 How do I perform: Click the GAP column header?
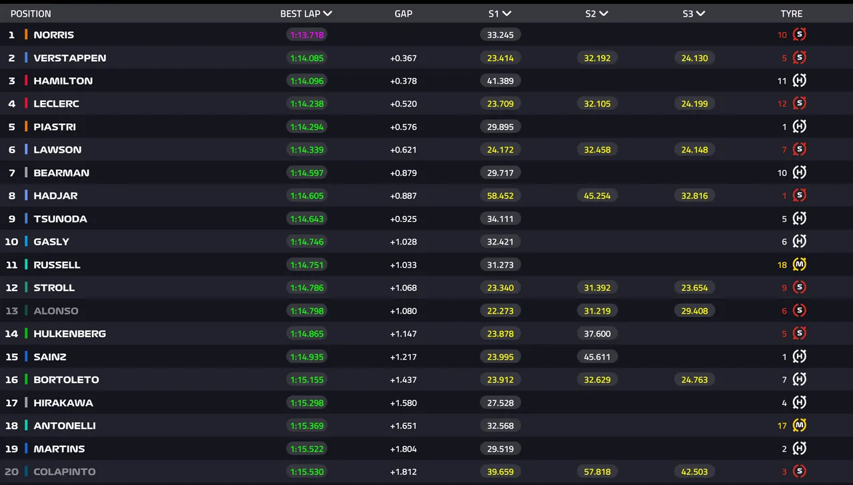click(x=403, y=13)
